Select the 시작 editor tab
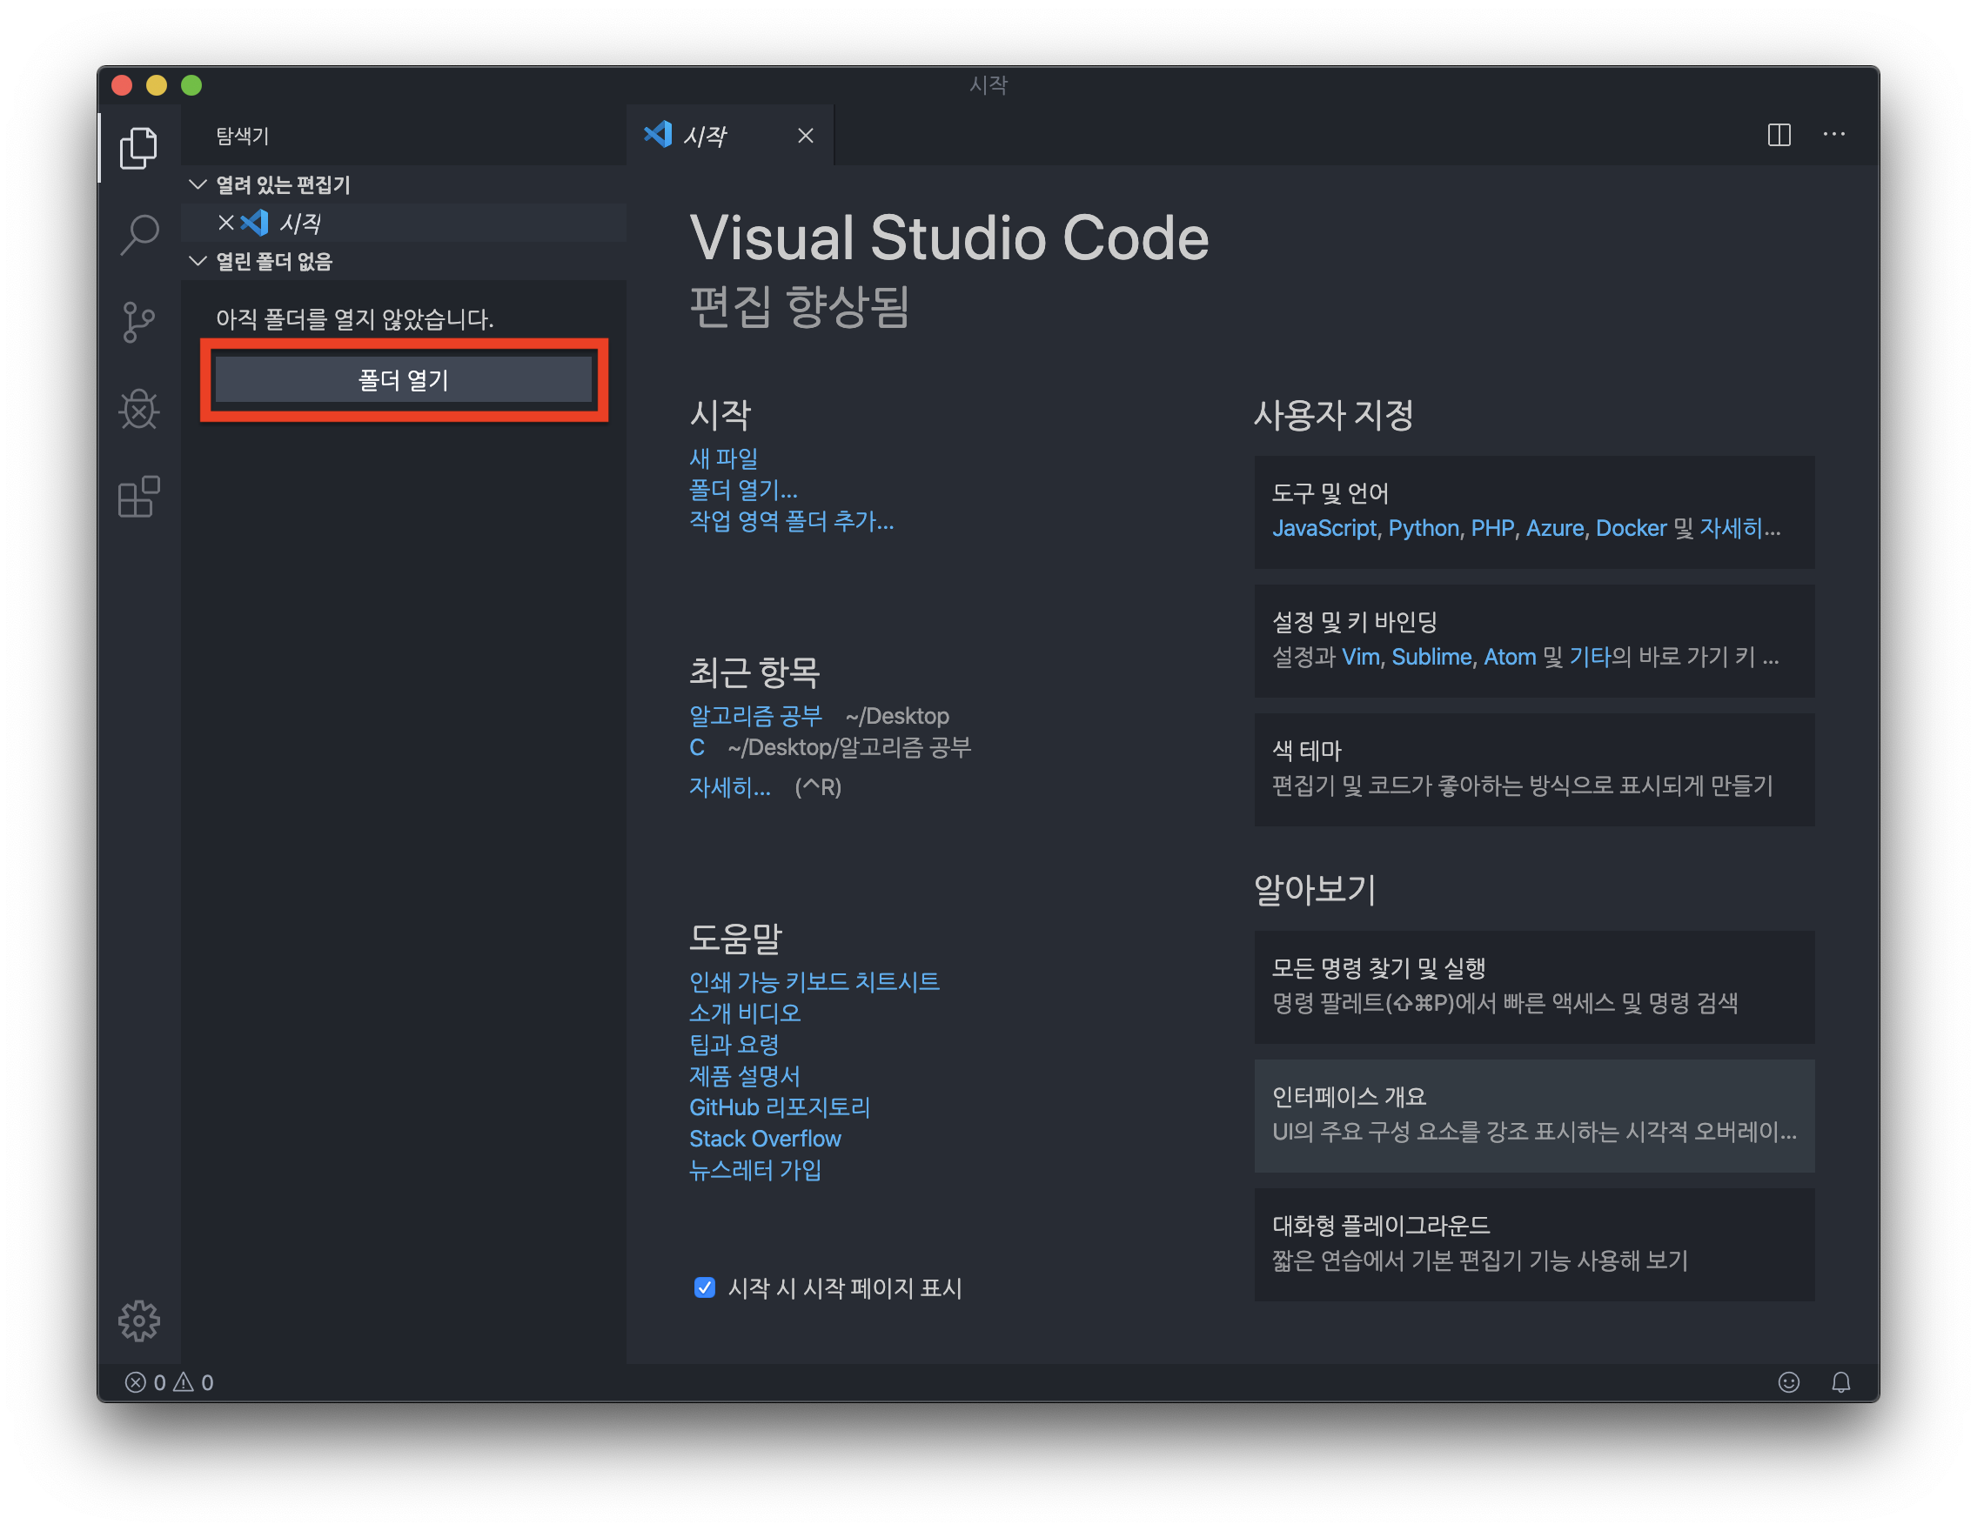This screenshot has width=1977, height=1531. tap(704, 136)
